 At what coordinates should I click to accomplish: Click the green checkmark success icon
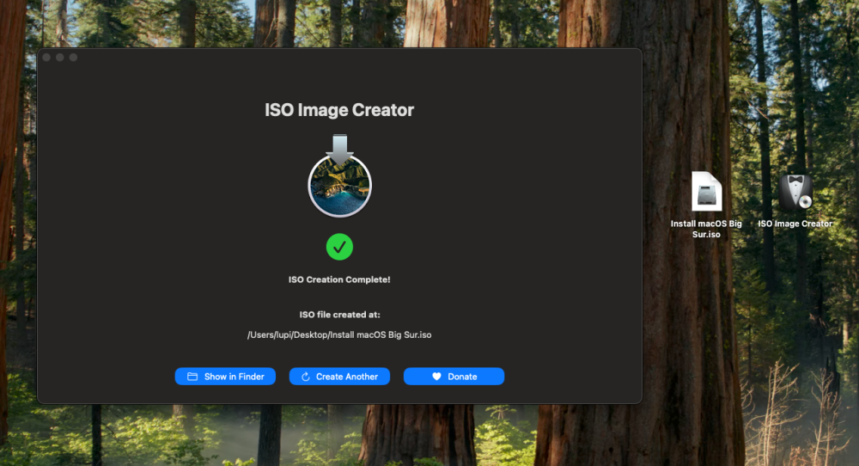click(x=339, y=247)
